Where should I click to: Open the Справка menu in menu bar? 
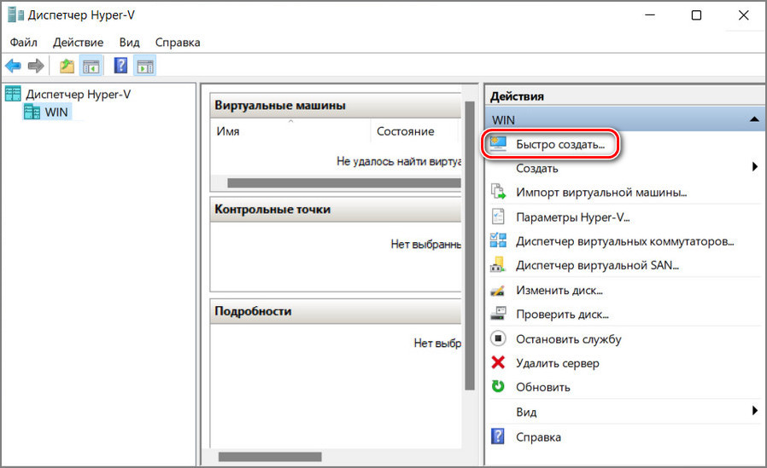pyautogui.click(x=178, y=43)
